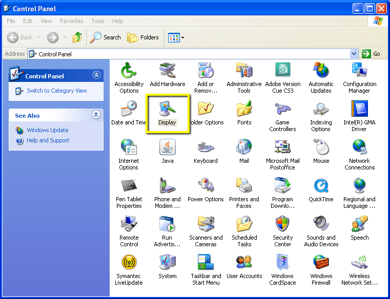This screenshot has width=390, height=299.
Task: Open Power Options icon
Action: pyautogui.click(x=206, y=185)
